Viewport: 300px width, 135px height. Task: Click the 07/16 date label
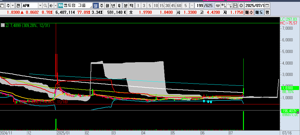click(x=287, y=133)
